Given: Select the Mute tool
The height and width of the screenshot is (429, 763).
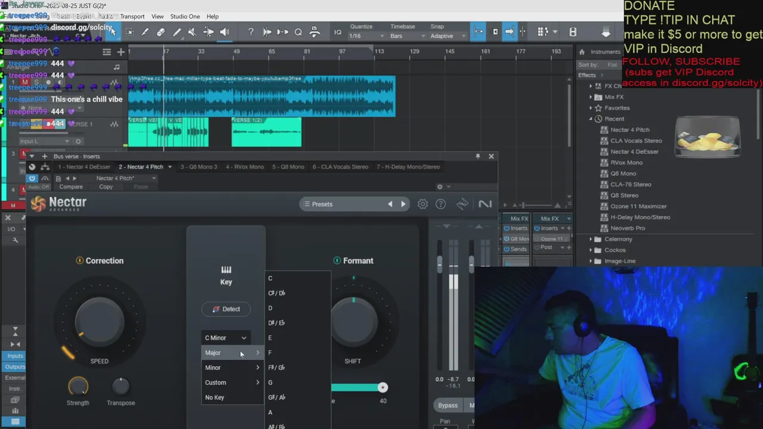Looking at the screenshot, I should (192, 32).
